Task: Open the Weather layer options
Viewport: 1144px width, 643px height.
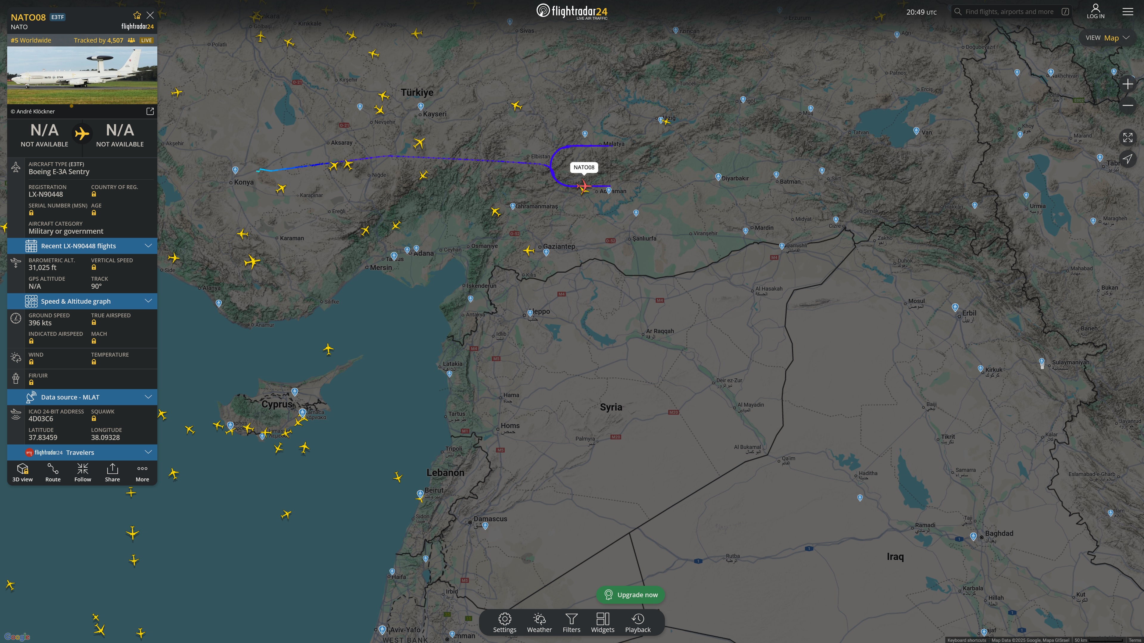Action: click(539, 623)
